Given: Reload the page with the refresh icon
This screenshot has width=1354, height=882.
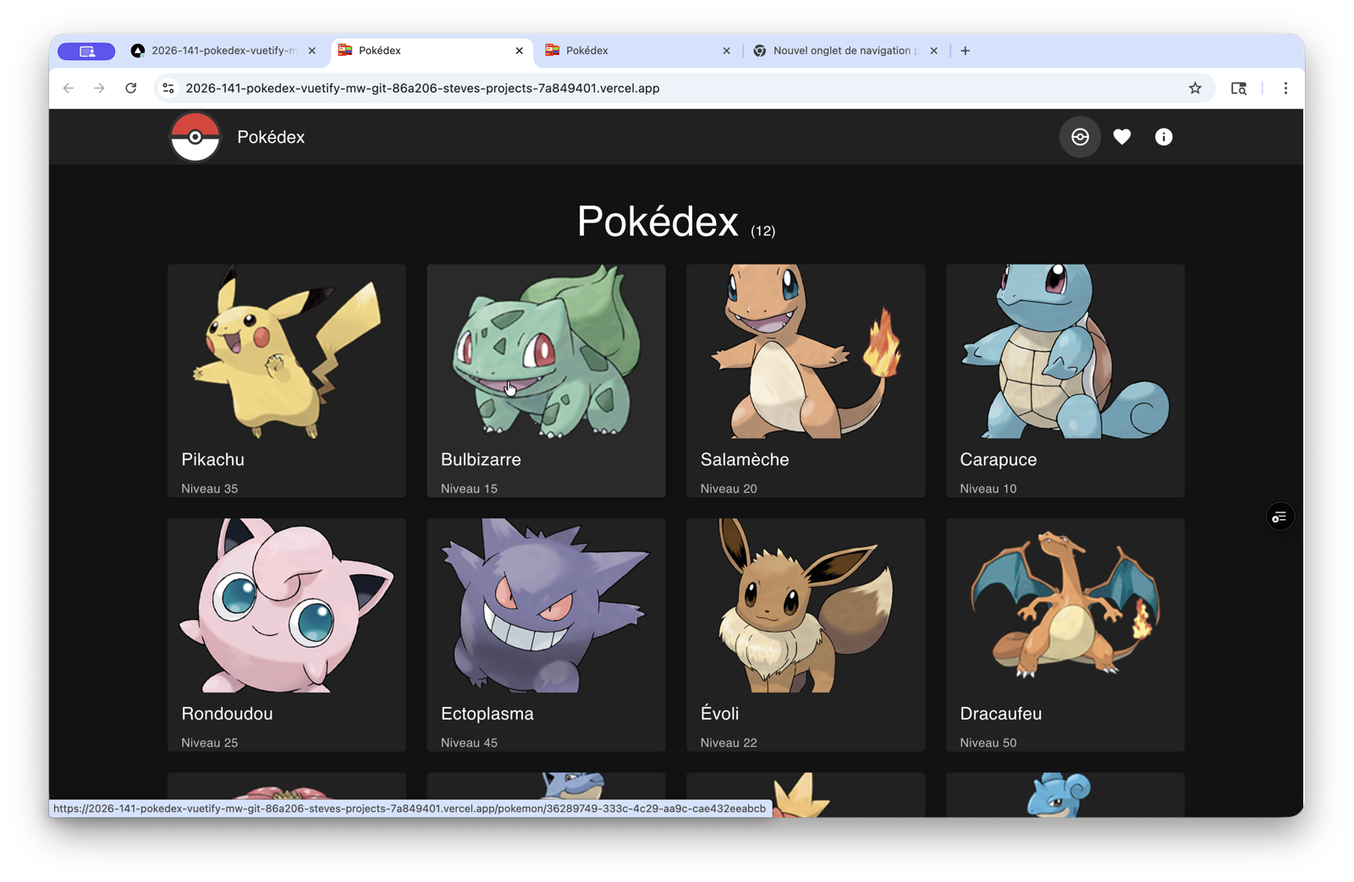Looking at the screenshot, I should [130, 88].
